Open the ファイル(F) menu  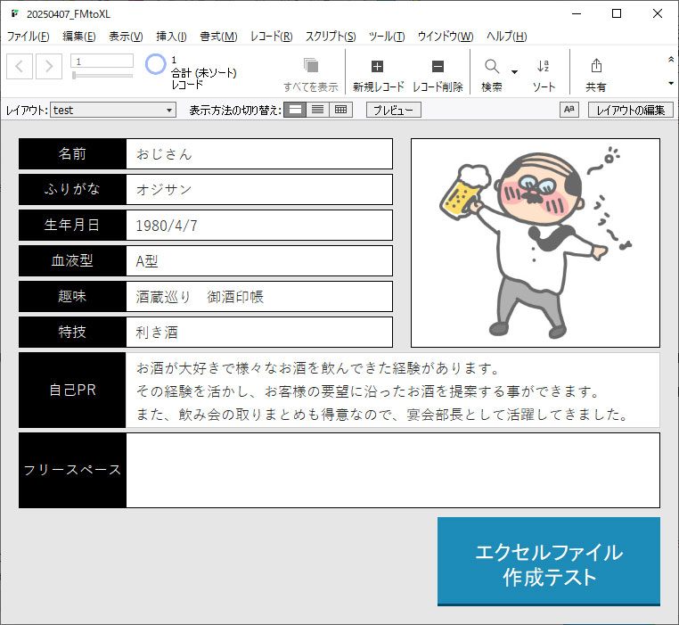(x=29, y=37)
